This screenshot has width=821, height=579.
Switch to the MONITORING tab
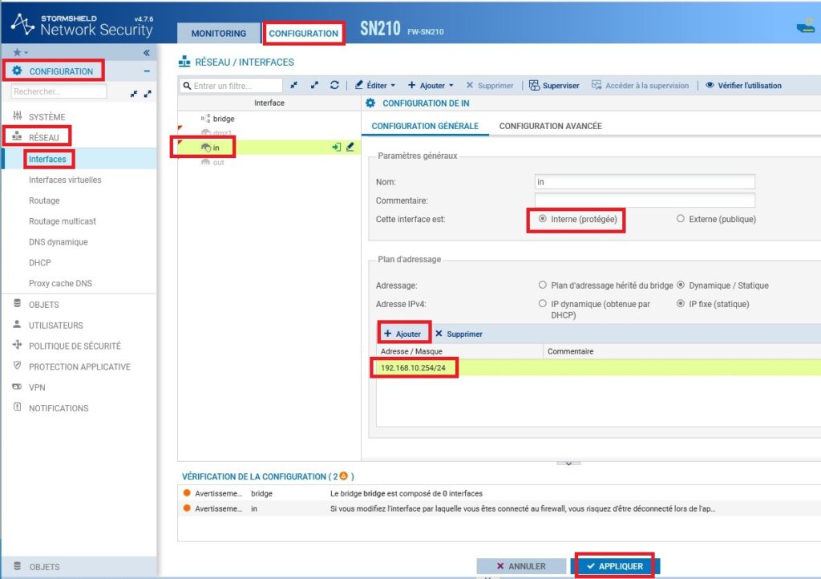click(218, 34)
